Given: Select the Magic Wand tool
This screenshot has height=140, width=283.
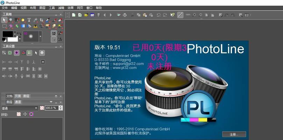Looking at the screenshot, I should (x=10, y=26).
